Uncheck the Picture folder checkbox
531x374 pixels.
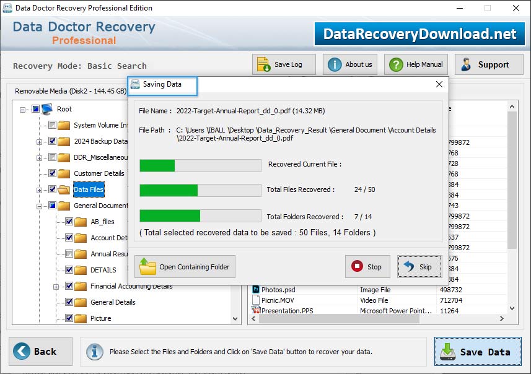click(x=69, y=318)
